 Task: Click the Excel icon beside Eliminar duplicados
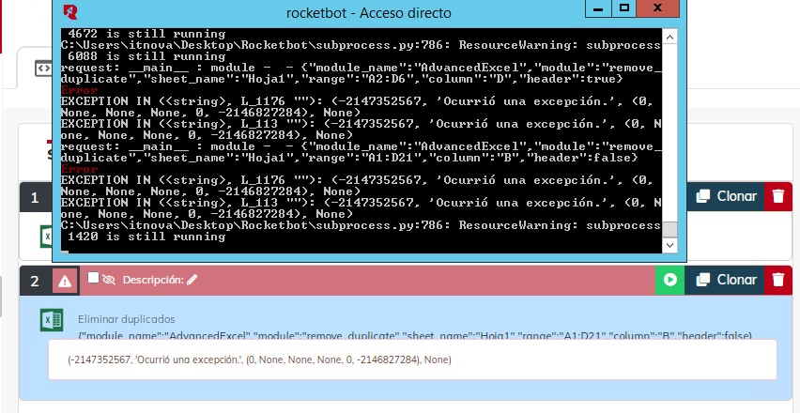[x=51, y=320]
